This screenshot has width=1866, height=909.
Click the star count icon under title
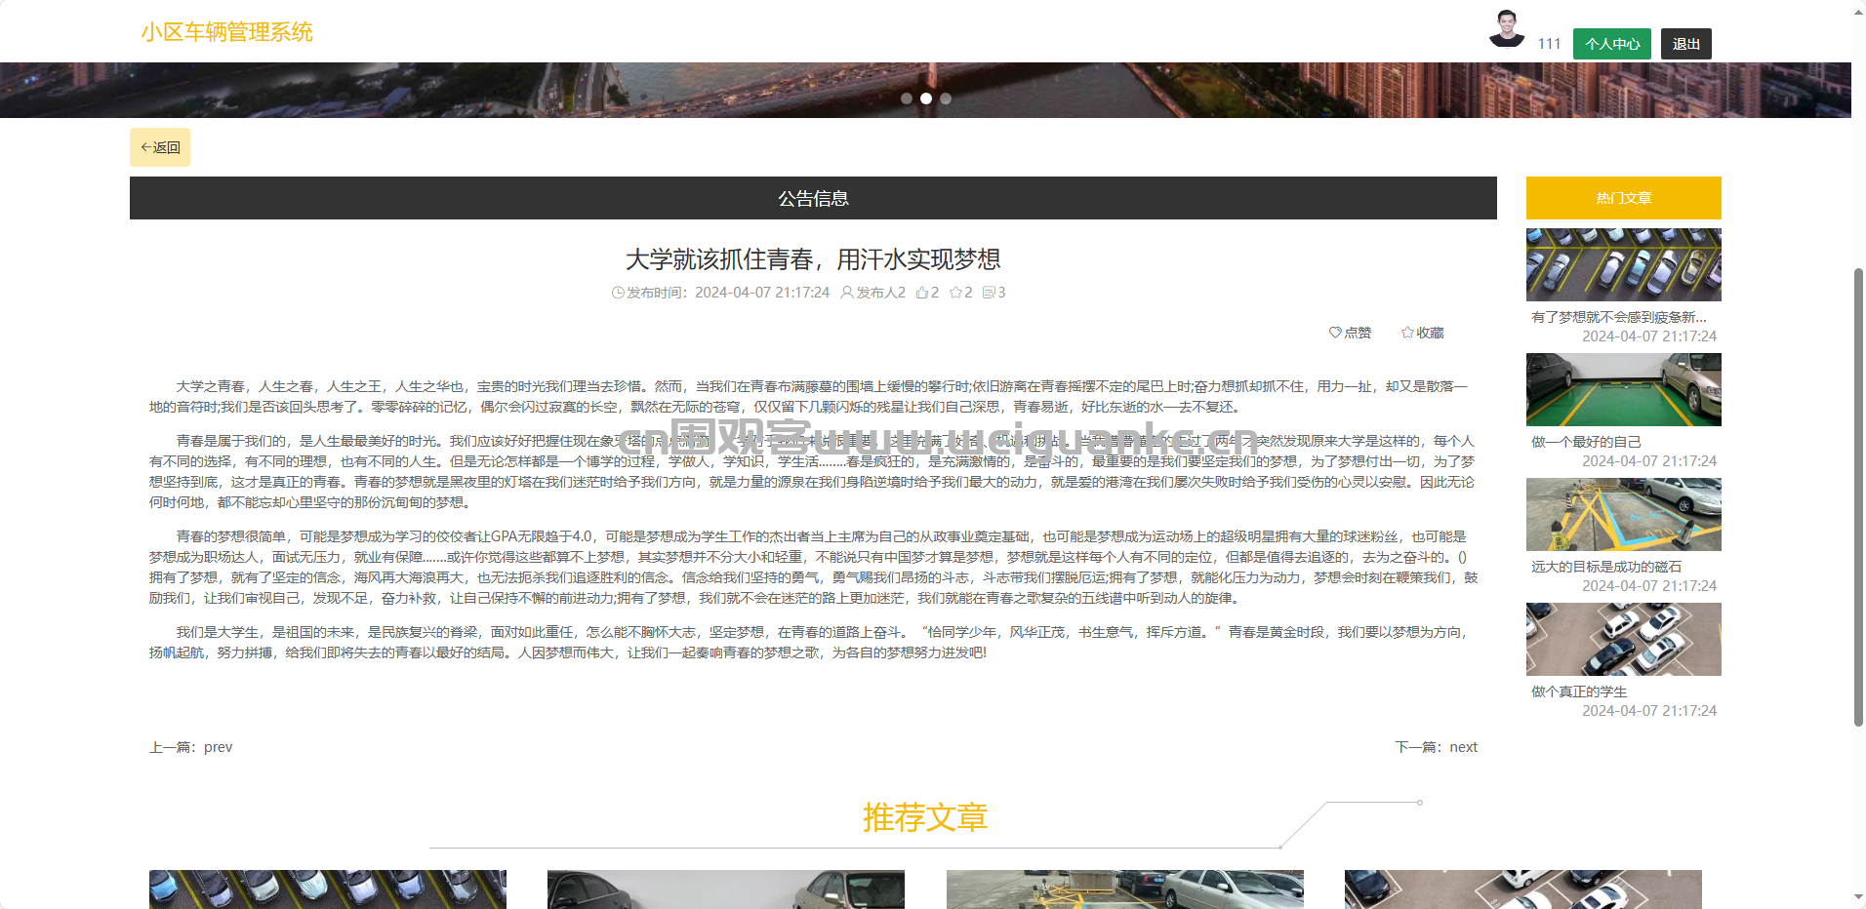click(955, 293)
